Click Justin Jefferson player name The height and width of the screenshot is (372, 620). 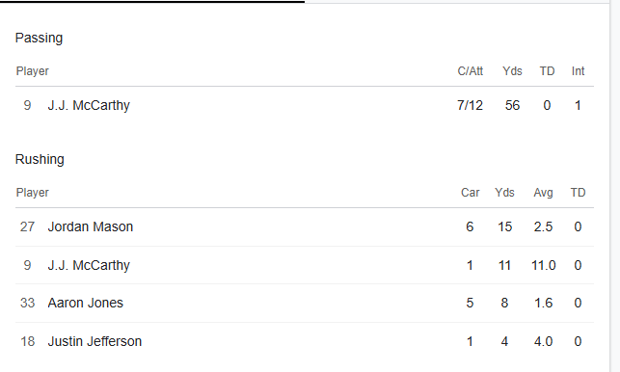(94, 341)
